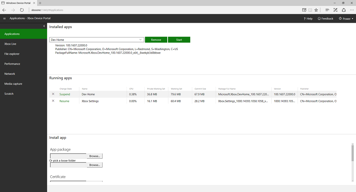Close Dev Home app with X icon
This screenshot has width=356, height=192.
point(53,94)
